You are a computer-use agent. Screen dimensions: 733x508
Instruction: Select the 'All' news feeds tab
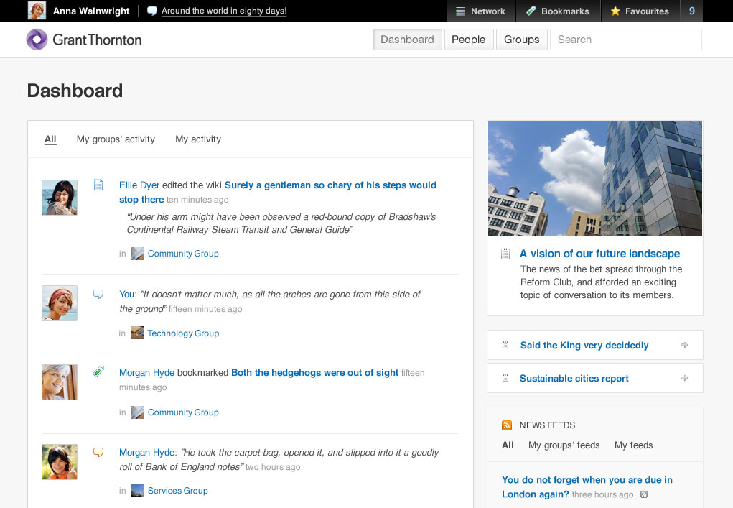coord(508,445)
